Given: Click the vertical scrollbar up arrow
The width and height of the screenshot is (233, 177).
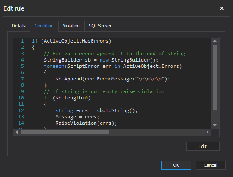Looking at the screenshot, I should [x=215, y=41].
